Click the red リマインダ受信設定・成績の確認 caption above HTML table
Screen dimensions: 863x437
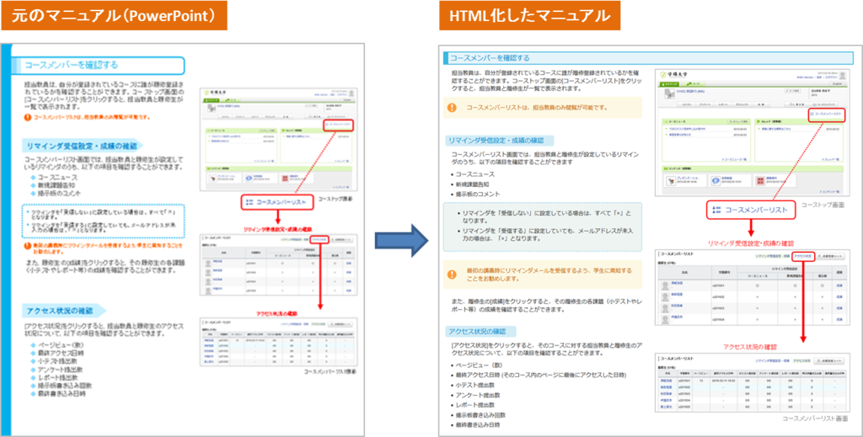pos(753,242)
